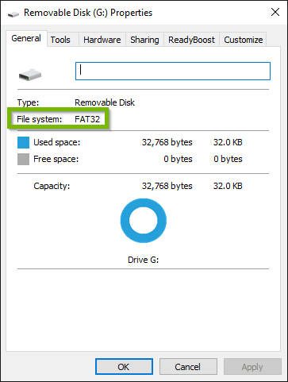Open the Hardware tab
Viewport: 288px width, 382px height.
point(102,40)
